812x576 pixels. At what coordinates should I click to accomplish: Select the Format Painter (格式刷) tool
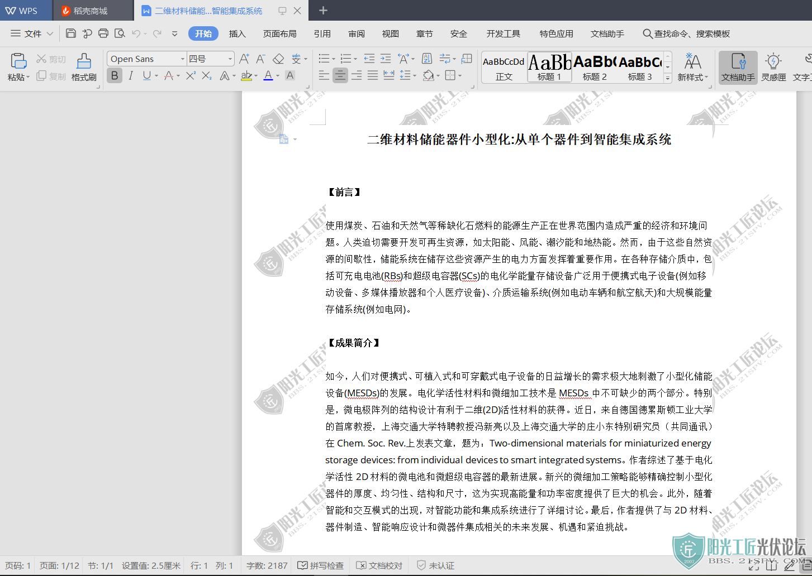(x=84, y=67)
